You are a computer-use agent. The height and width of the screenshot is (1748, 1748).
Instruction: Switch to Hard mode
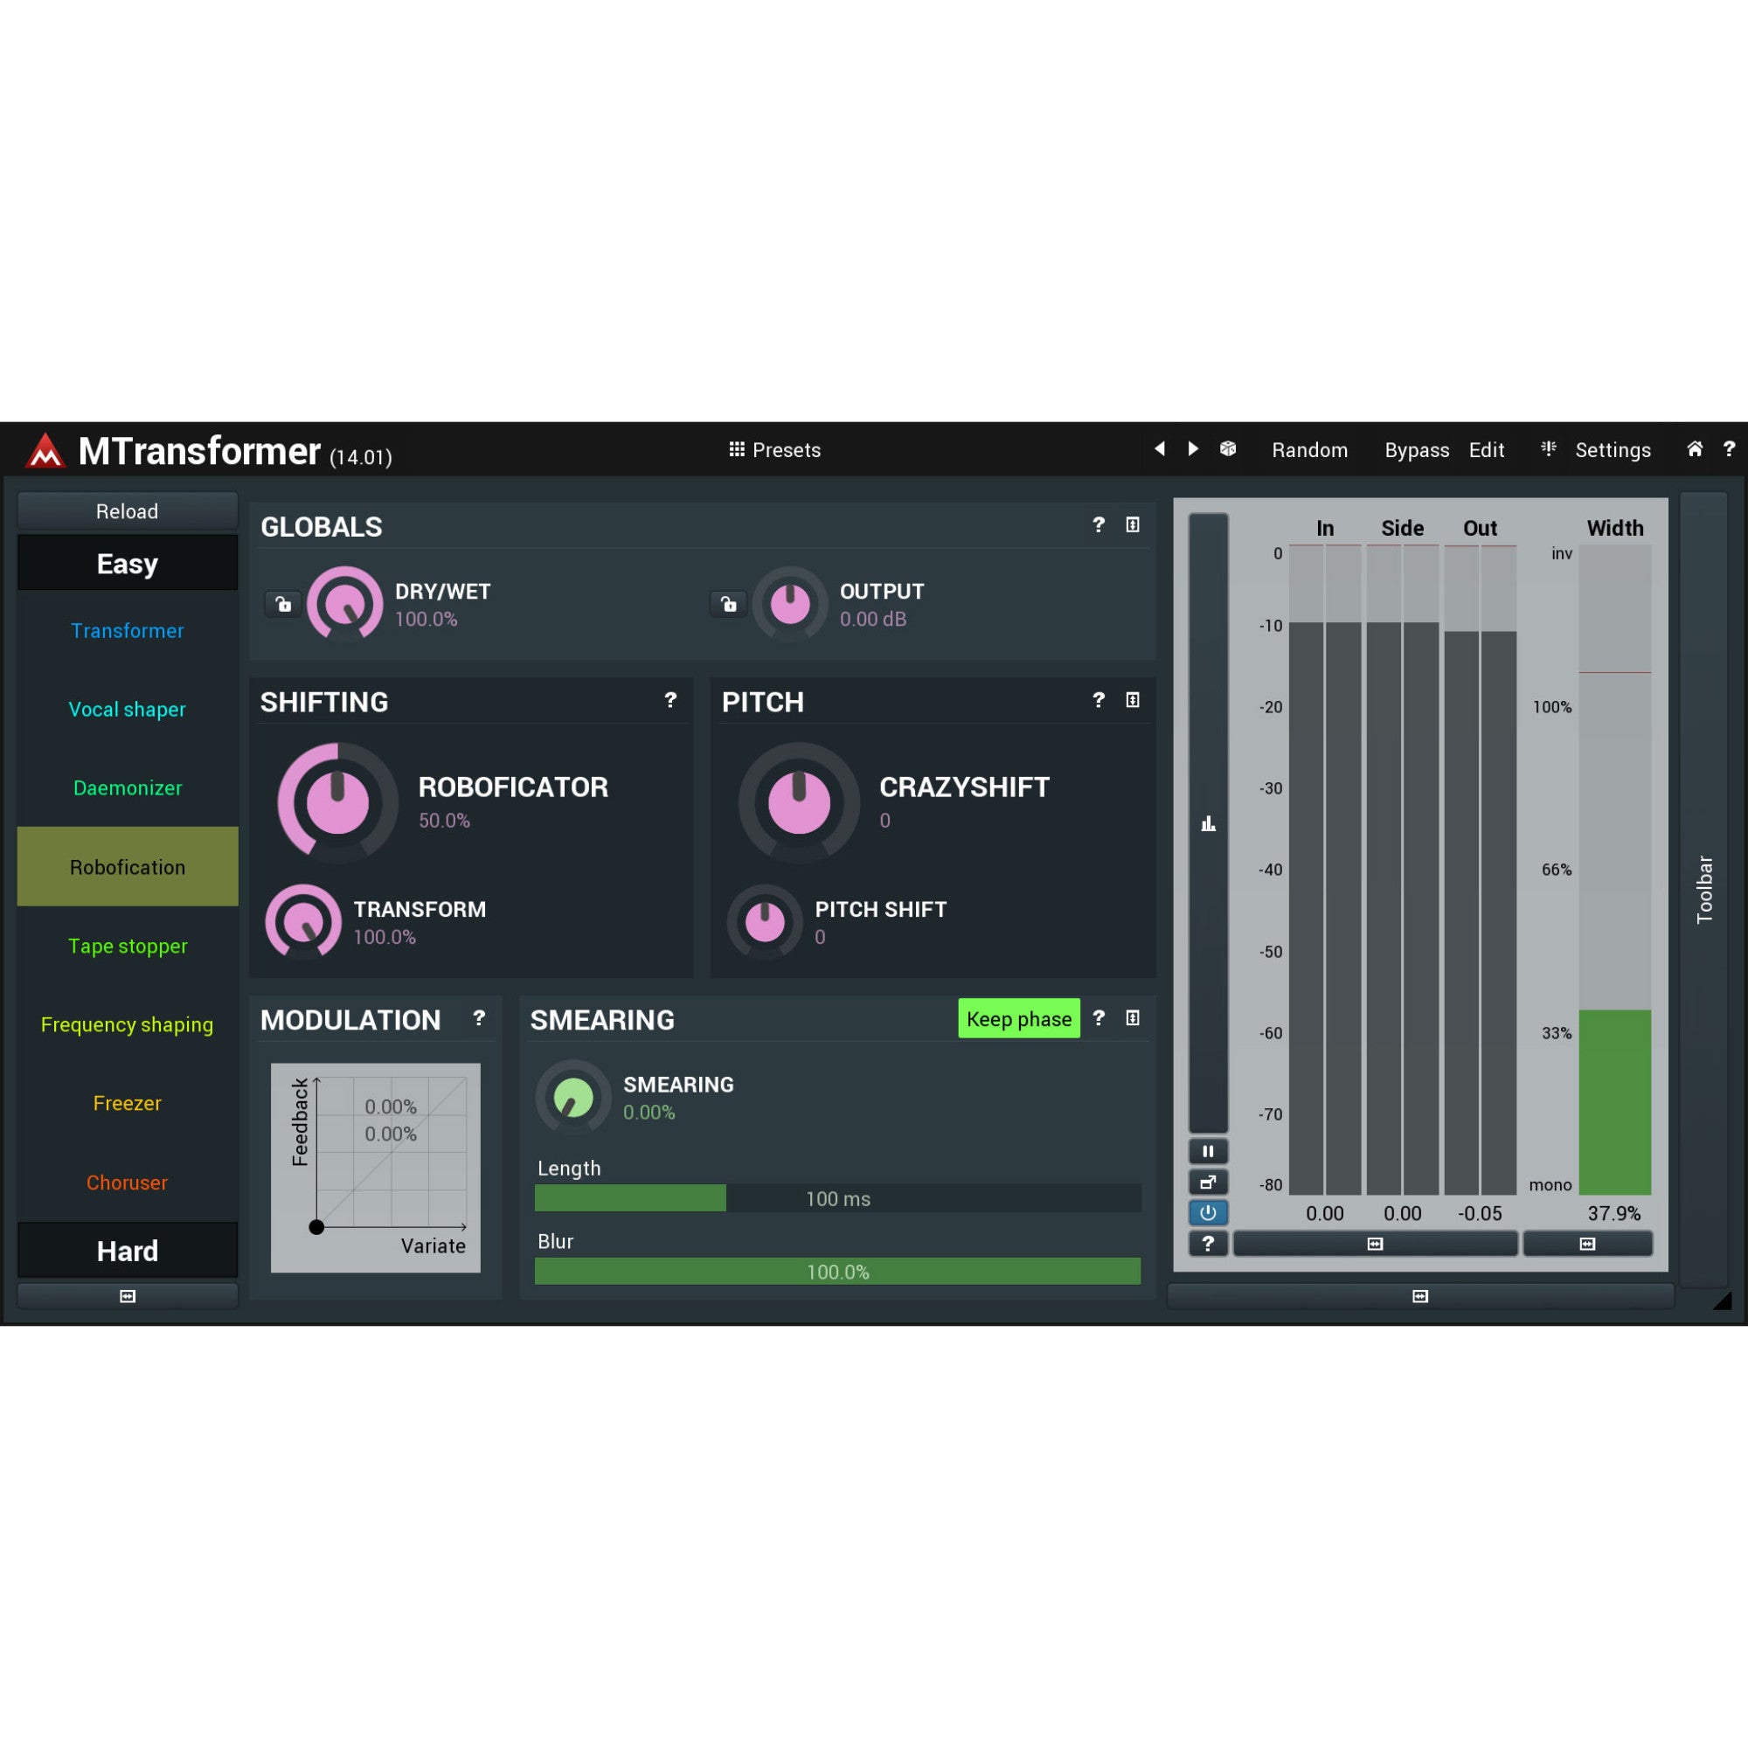[x=128, y=1252]
